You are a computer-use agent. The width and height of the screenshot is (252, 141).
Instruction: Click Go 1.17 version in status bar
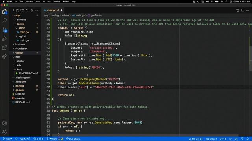[x=25, y=139]
